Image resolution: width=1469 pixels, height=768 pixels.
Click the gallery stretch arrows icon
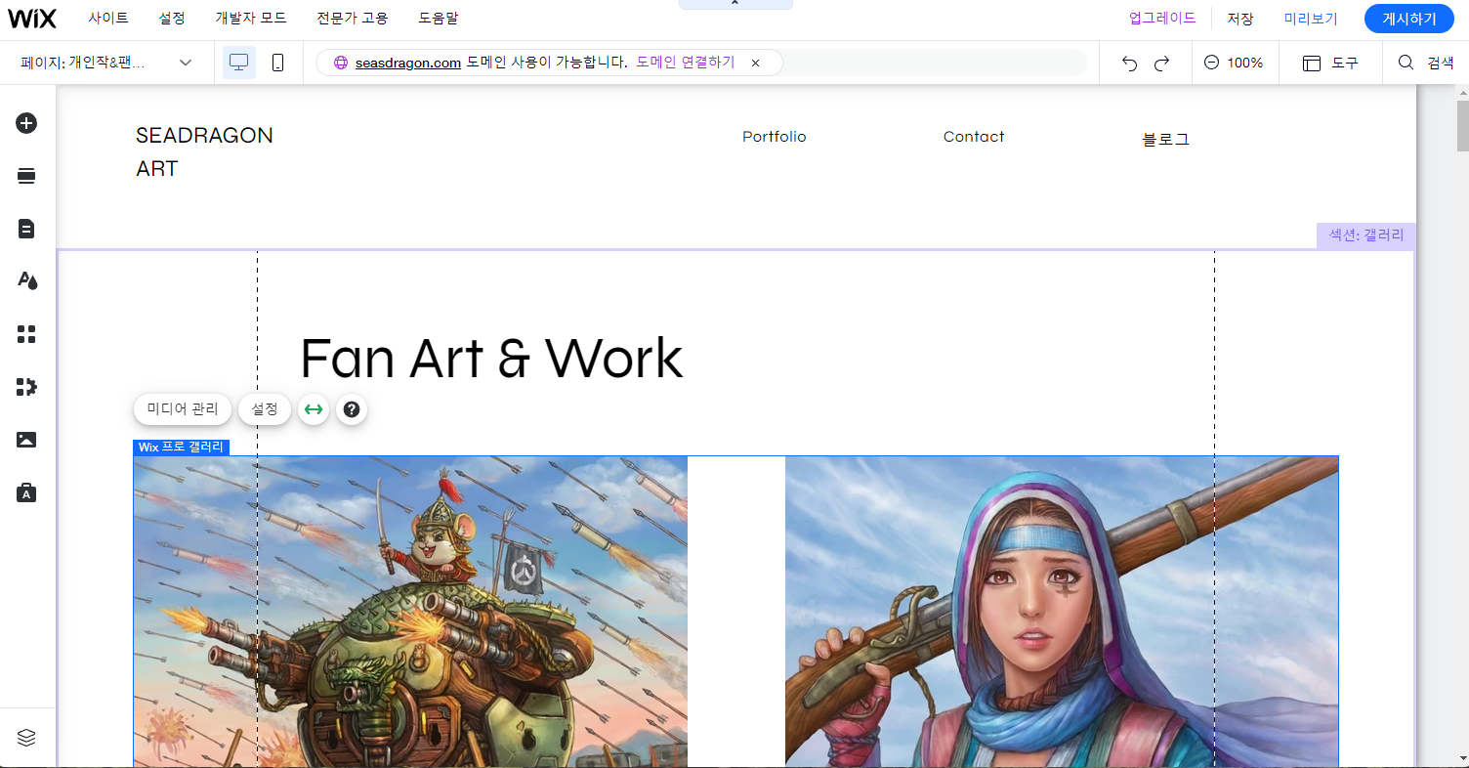click(x=314, y=409)
